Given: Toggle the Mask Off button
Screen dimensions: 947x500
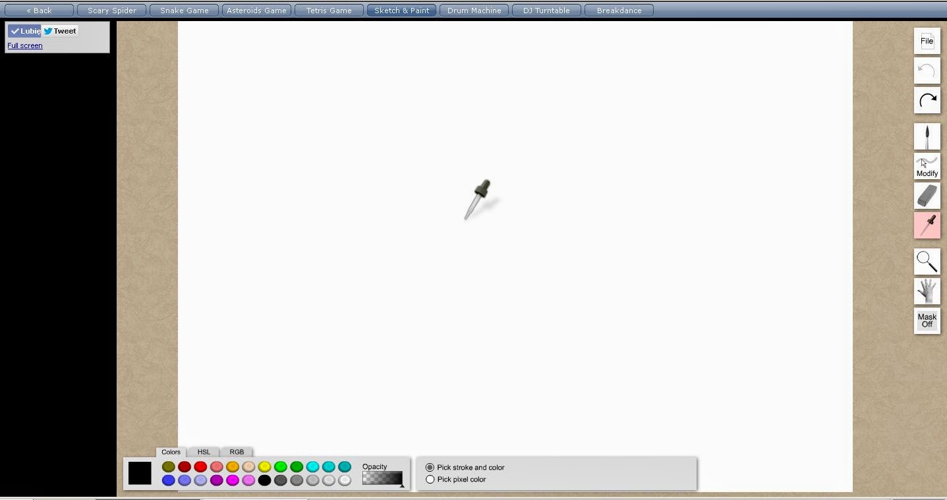Looking at the screenshot, I should pos(927,321).
